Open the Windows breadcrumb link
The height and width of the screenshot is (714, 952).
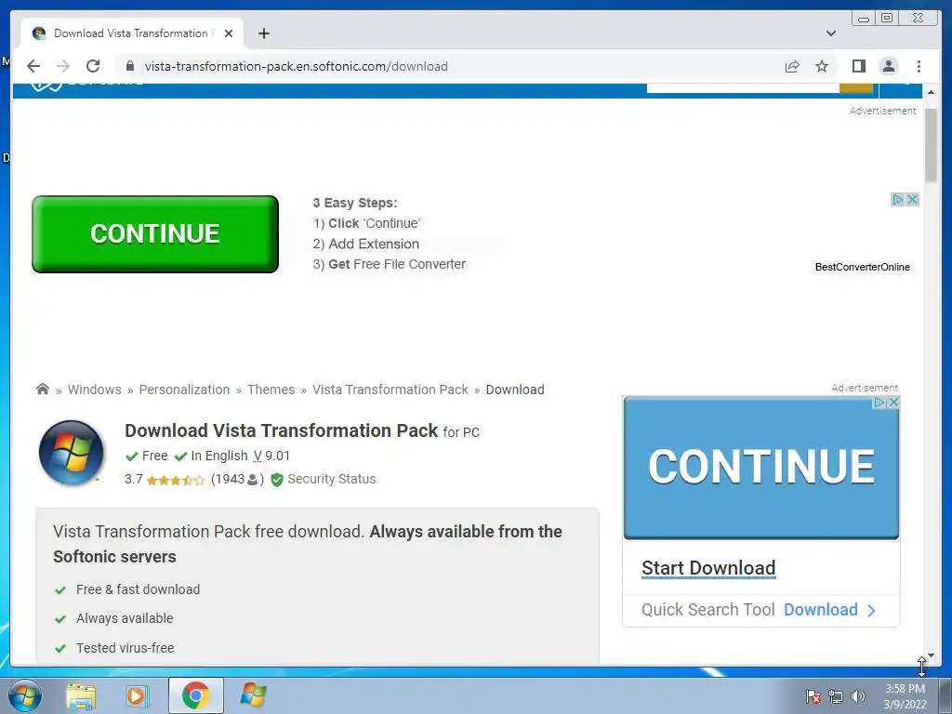point(95,390)
